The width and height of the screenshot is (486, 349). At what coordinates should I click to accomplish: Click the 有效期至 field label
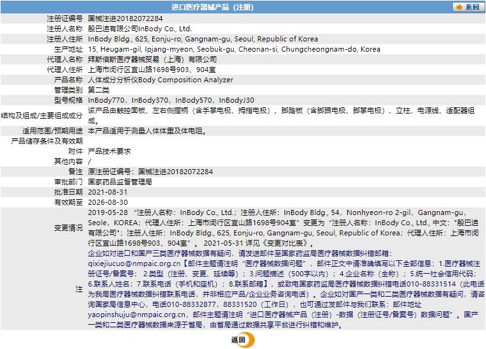click(x=68, y=202)
